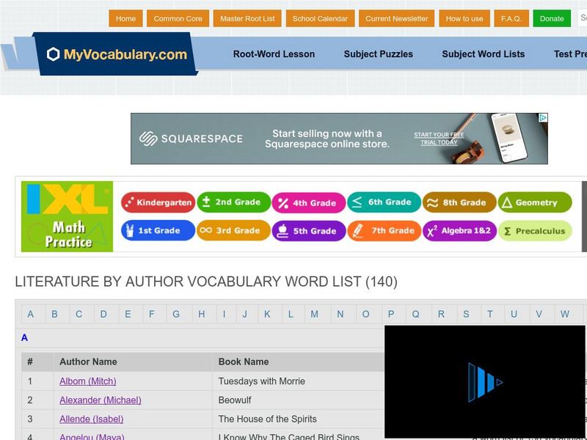
Task: Click the IXL Math Practice logo
Action: click(x=68, y=216)
